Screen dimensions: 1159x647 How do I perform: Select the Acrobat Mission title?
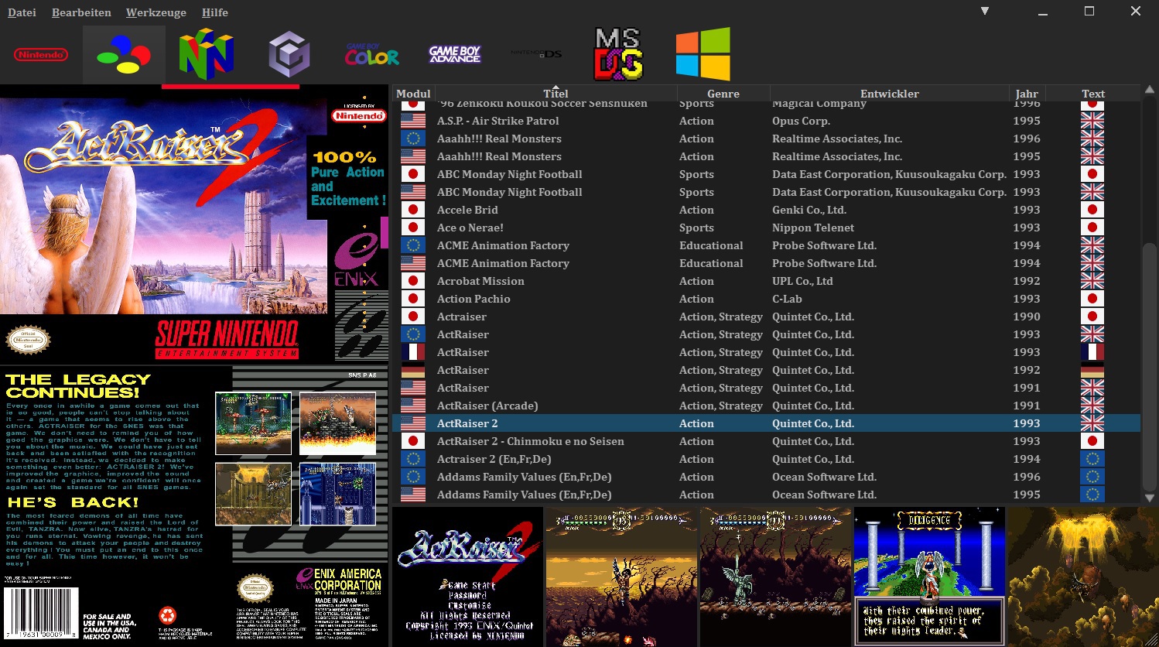[480, 281]
